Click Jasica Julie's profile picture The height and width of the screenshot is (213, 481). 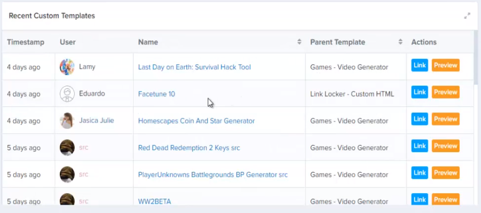point(67,120)
